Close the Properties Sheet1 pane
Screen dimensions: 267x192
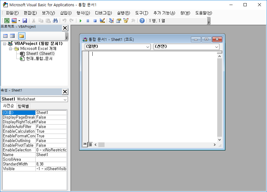click(x=65, y=92)
